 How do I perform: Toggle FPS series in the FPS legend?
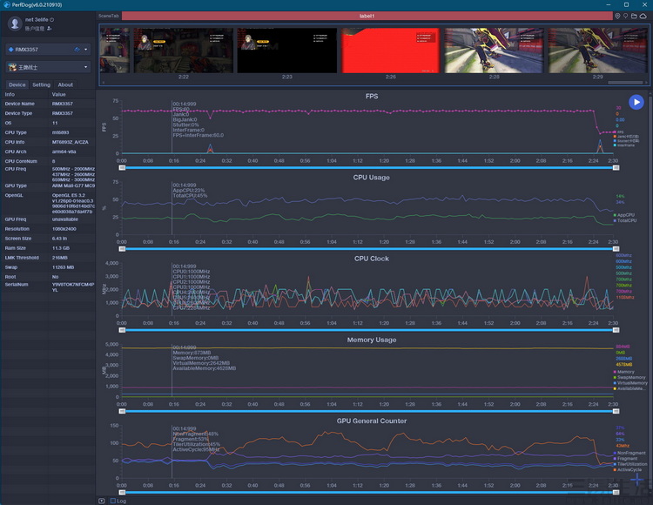pos(618,132)
